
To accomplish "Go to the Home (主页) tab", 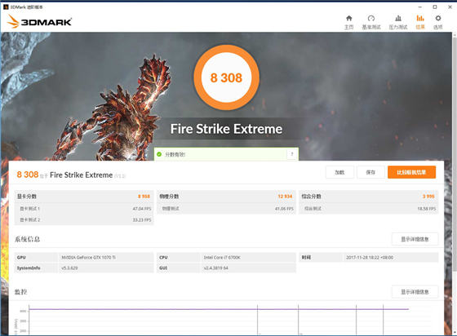I will point(349,22).
